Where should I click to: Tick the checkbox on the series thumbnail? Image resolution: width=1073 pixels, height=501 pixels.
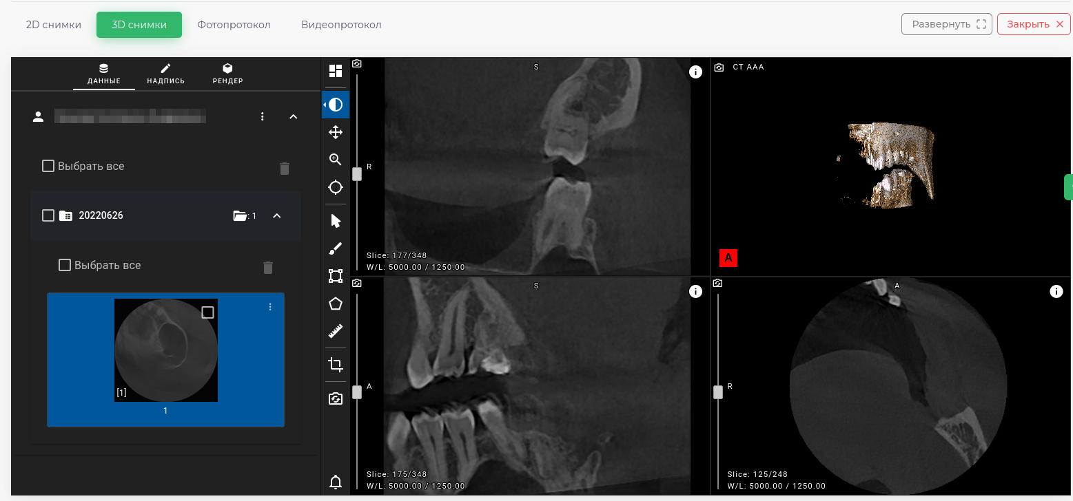coord(207,312)
